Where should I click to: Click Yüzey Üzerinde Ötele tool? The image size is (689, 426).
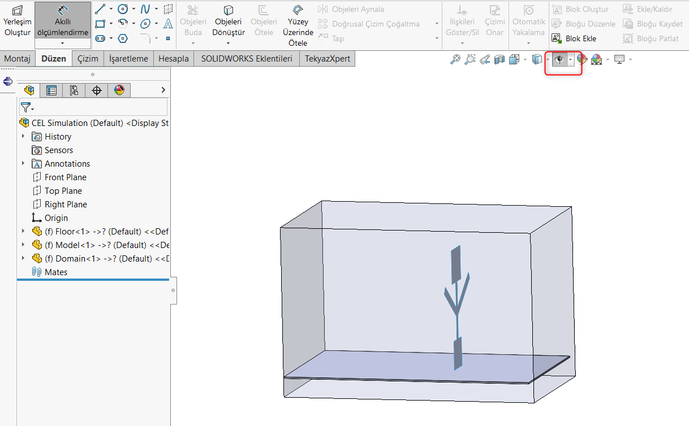tap(298, 25)
